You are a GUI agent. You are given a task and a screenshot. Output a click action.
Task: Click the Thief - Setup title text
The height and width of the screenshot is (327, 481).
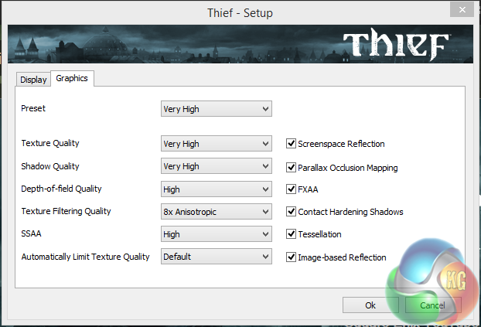(240, 13)
